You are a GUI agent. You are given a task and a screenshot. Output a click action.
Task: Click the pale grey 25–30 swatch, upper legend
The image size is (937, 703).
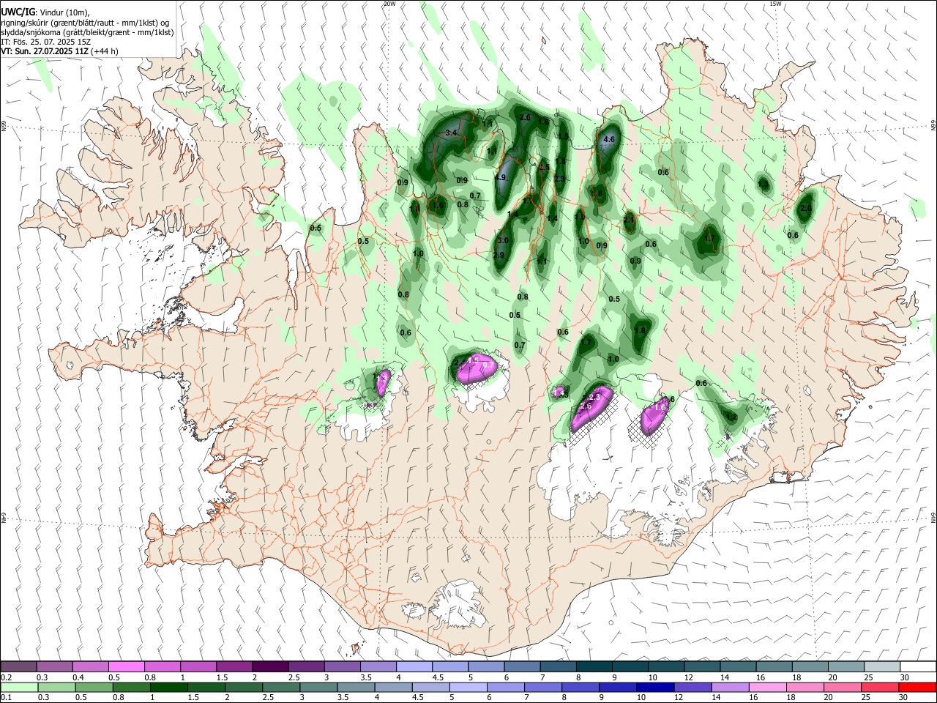coord(881,666)
